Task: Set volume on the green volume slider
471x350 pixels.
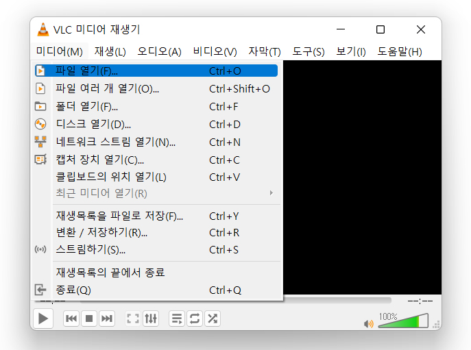Action: 403,321
